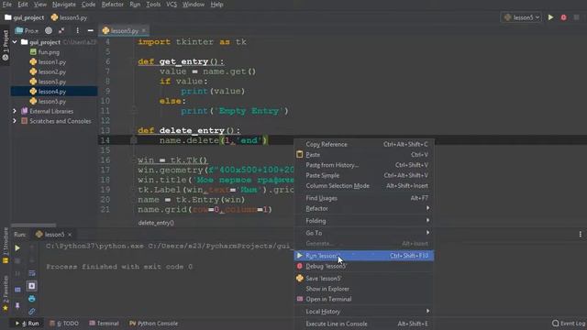Toggle the Project side tool window tab

(6, 45)
